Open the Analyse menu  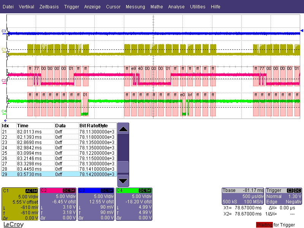[176, 7]
